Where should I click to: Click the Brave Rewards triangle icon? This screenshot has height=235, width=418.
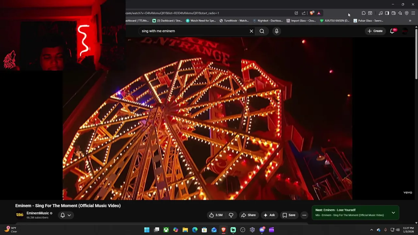[x=319, y=13]
